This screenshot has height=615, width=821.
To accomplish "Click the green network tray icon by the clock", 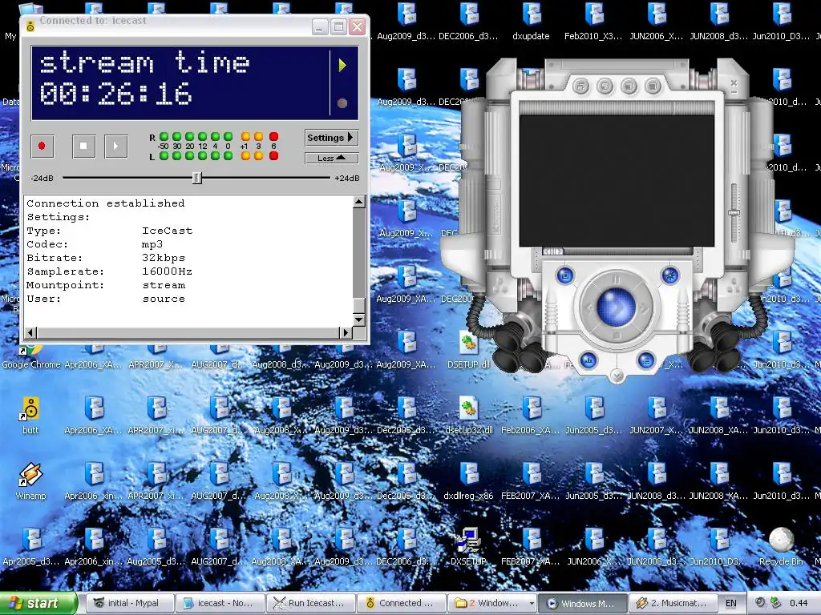I will 775,603.
